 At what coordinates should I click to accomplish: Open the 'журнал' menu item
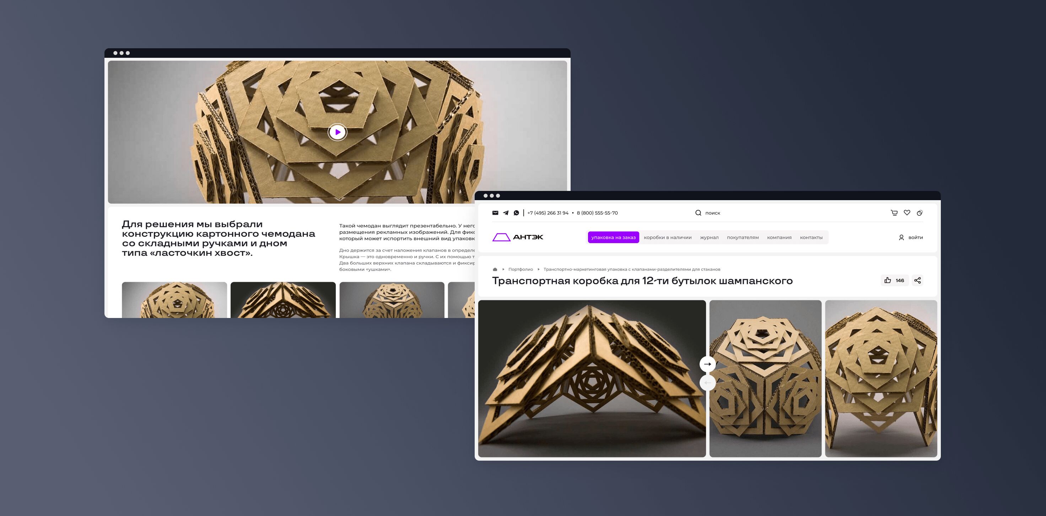coord(709,237)
